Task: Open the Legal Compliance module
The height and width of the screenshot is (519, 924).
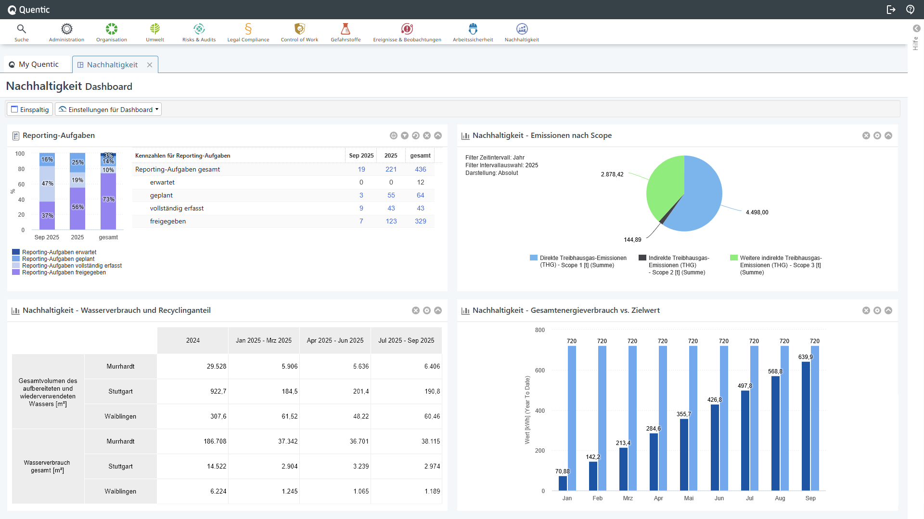Action: tap(248, 32)
